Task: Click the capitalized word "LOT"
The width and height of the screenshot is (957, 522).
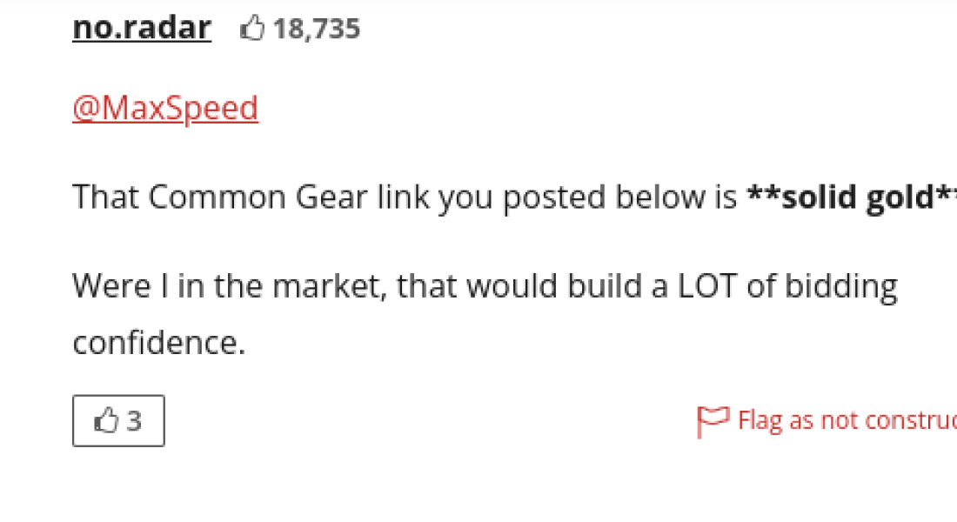Action: click(x=707, y=285)
